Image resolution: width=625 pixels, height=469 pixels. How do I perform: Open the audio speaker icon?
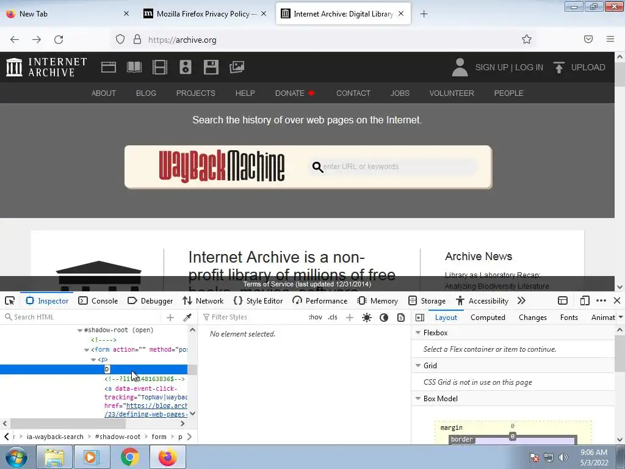click(186, 67)
